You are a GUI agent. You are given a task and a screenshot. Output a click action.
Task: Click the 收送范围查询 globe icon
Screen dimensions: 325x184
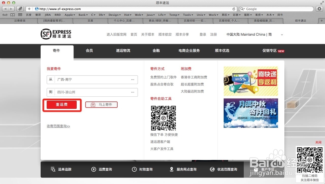coord(212,169)
